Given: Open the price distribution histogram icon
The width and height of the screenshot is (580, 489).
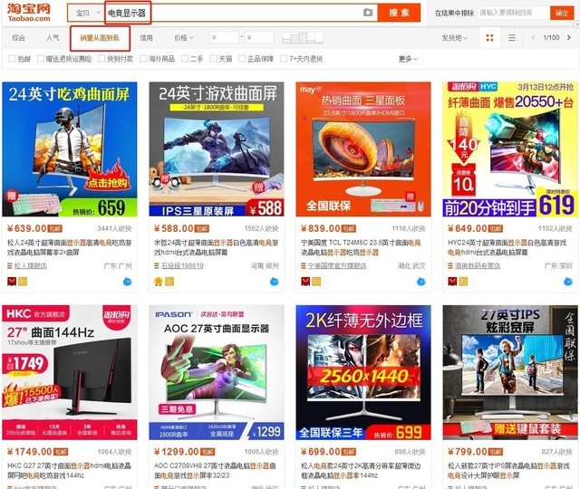Looking at the screenshot, I should (x=303, y=38).
